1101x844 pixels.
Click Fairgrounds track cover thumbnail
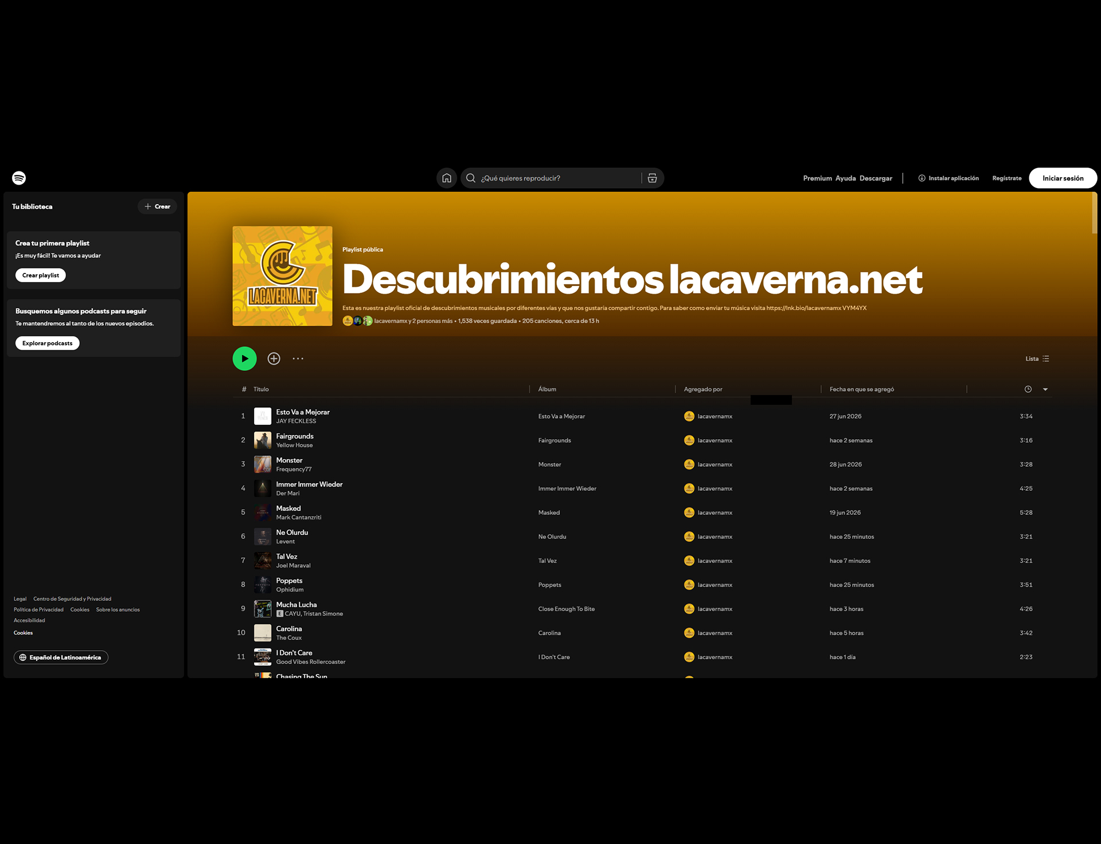263,440
